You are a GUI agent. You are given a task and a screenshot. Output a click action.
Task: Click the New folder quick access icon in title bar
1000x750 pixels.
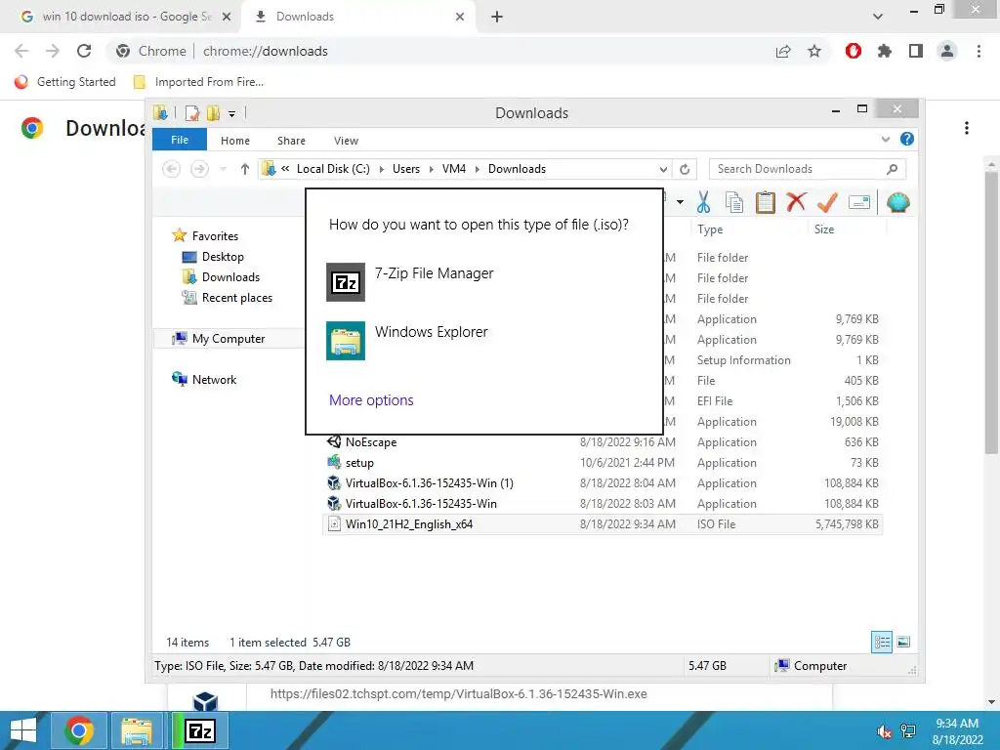coord(213,113)
